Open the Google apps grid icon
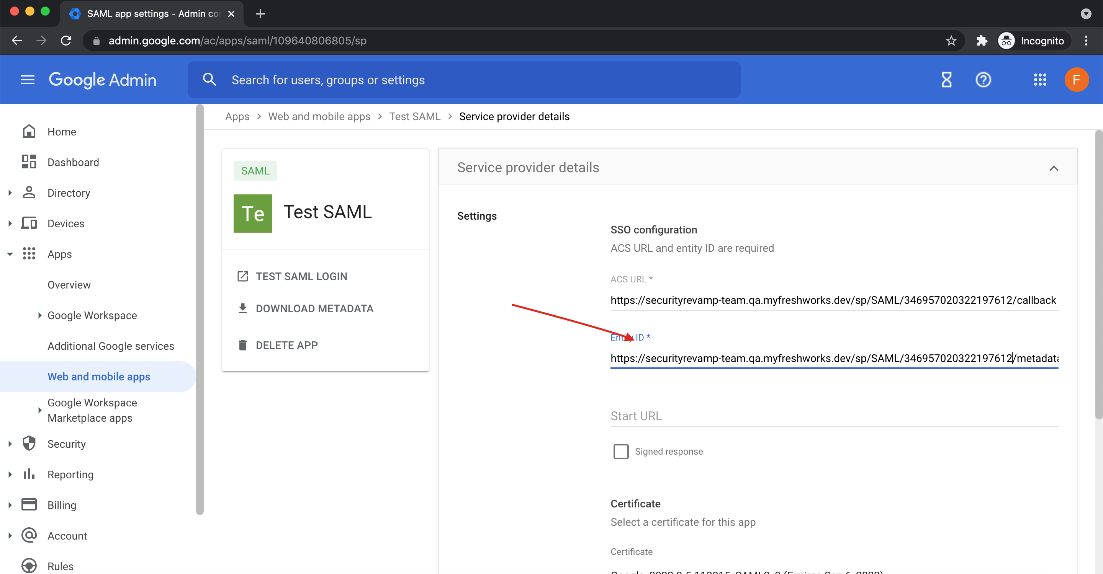This screenshot has width=1103, height=574. pyautogui.click(x=1040, y=80)
